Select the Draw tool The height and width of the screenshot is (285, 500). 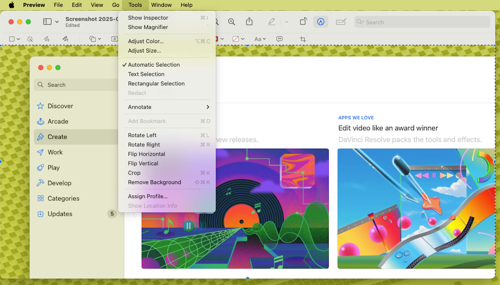[x=65, y=39]
